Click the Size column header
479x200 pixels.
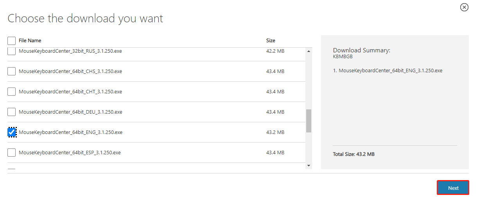[x=271, y=41]
